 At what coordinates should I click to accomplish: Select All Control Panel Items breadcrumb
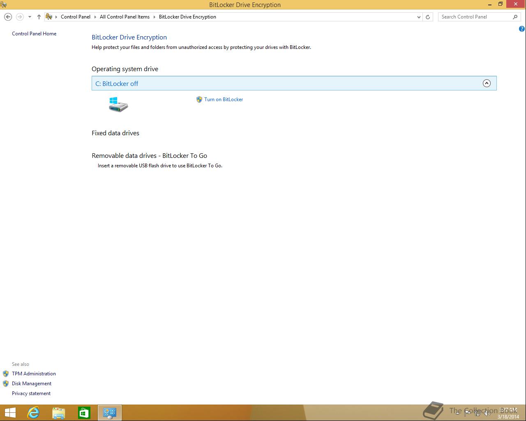click(125, 17)
